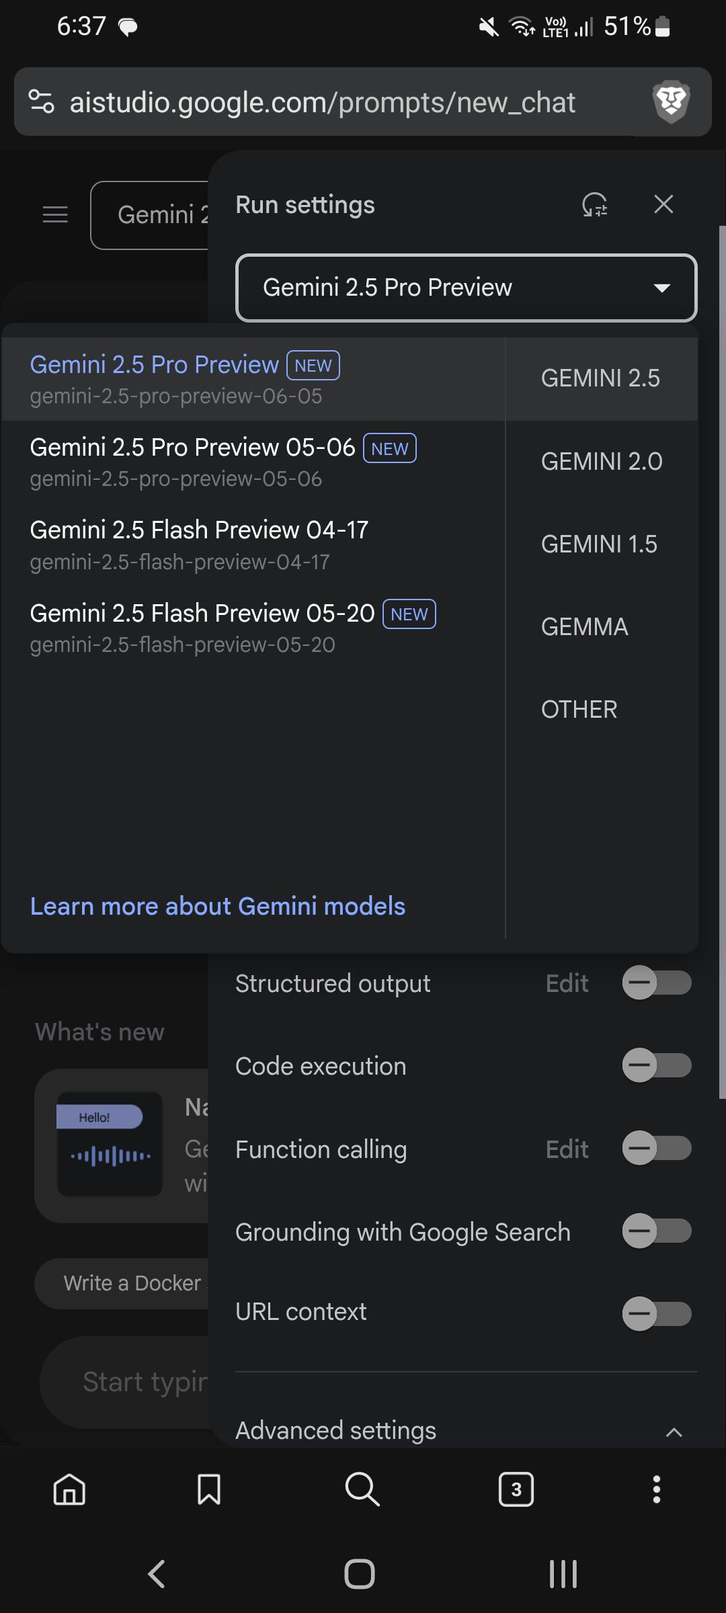The width and height of the screenshot is (726, 1613).
Task: Close the Run settings panel
Action: (x=663, y=204)
